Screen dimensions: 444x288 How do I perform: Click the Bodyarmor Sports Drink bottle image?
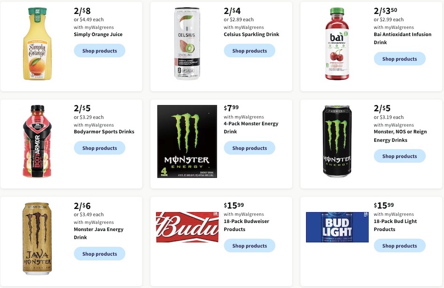tap(37, 140)
